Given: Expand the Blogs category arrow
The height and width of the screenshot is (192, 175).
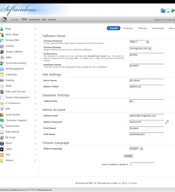Looking at the screenshot, I should click(35, 29).
